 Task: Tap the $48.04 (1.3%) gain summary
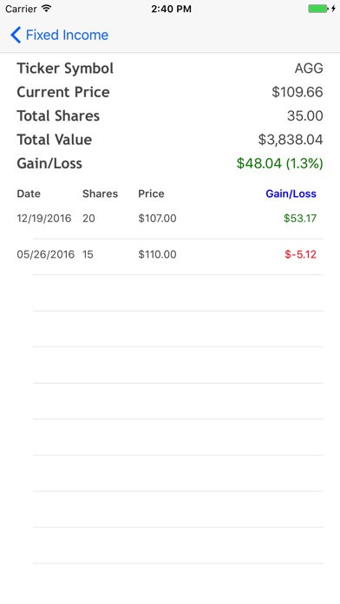pos(280,164)
